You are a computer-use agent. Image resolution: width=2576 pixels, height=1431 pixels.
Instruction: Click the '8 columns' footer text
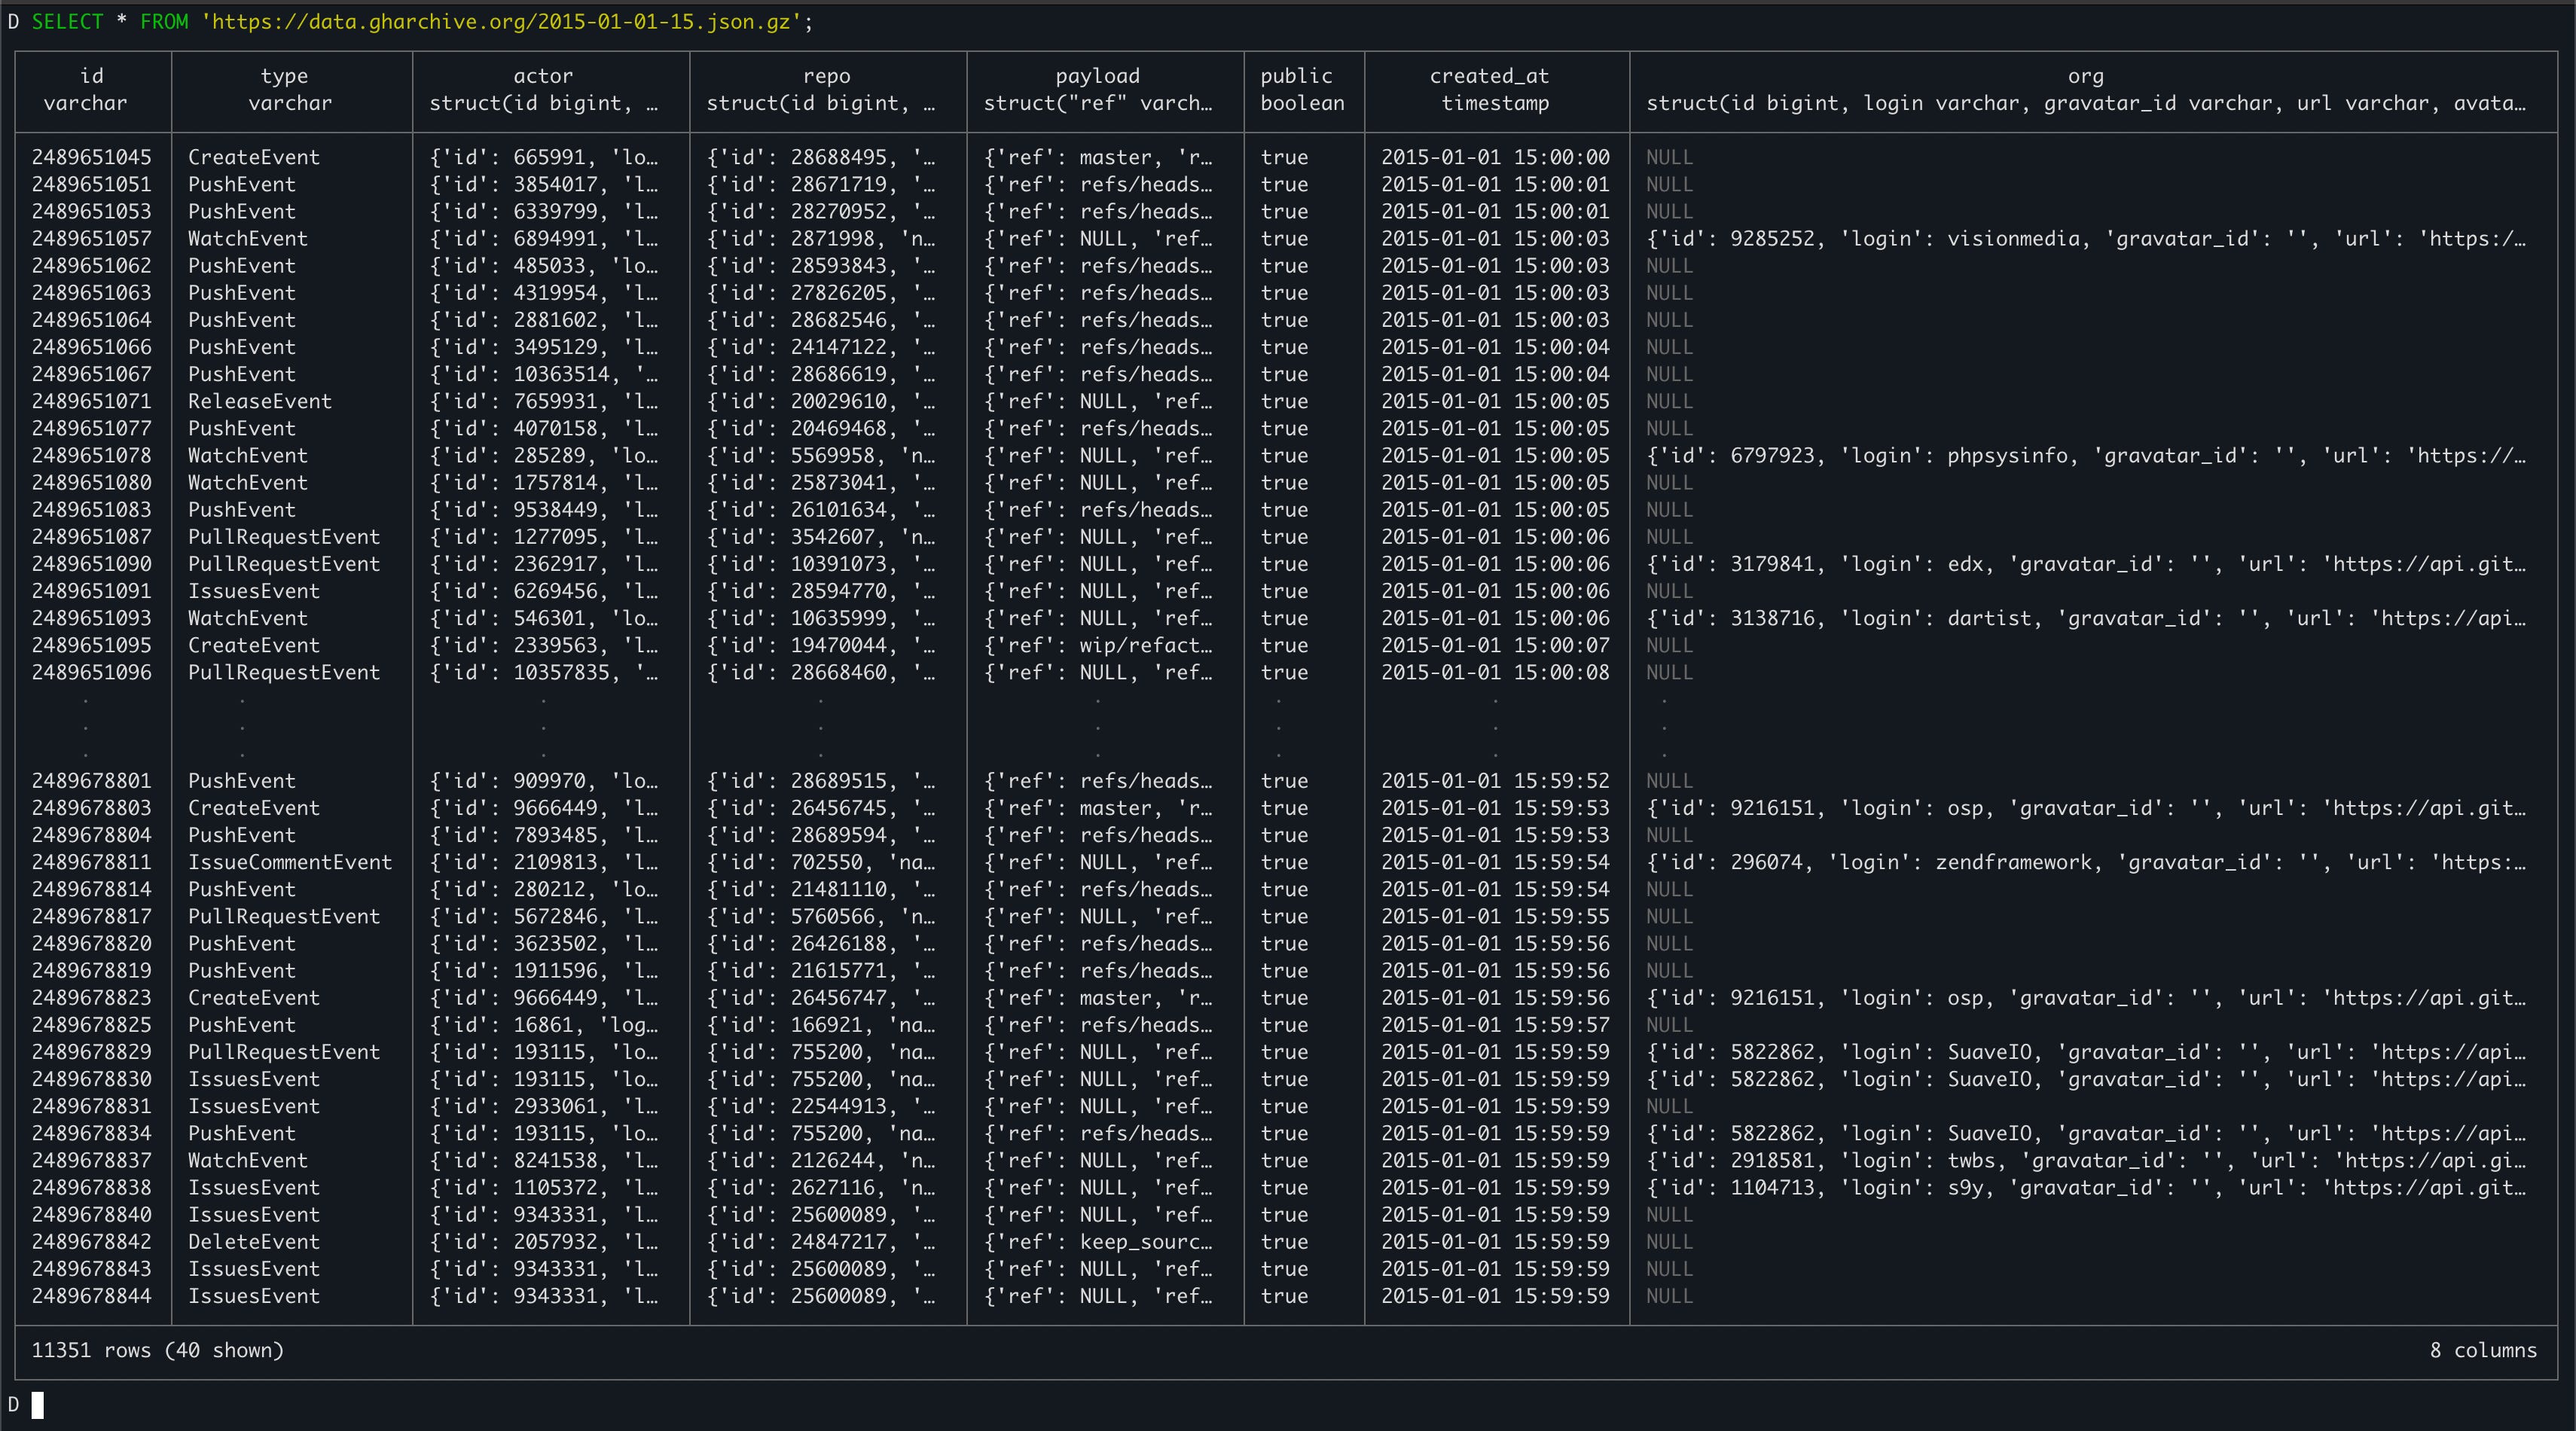(2482, 1350)
